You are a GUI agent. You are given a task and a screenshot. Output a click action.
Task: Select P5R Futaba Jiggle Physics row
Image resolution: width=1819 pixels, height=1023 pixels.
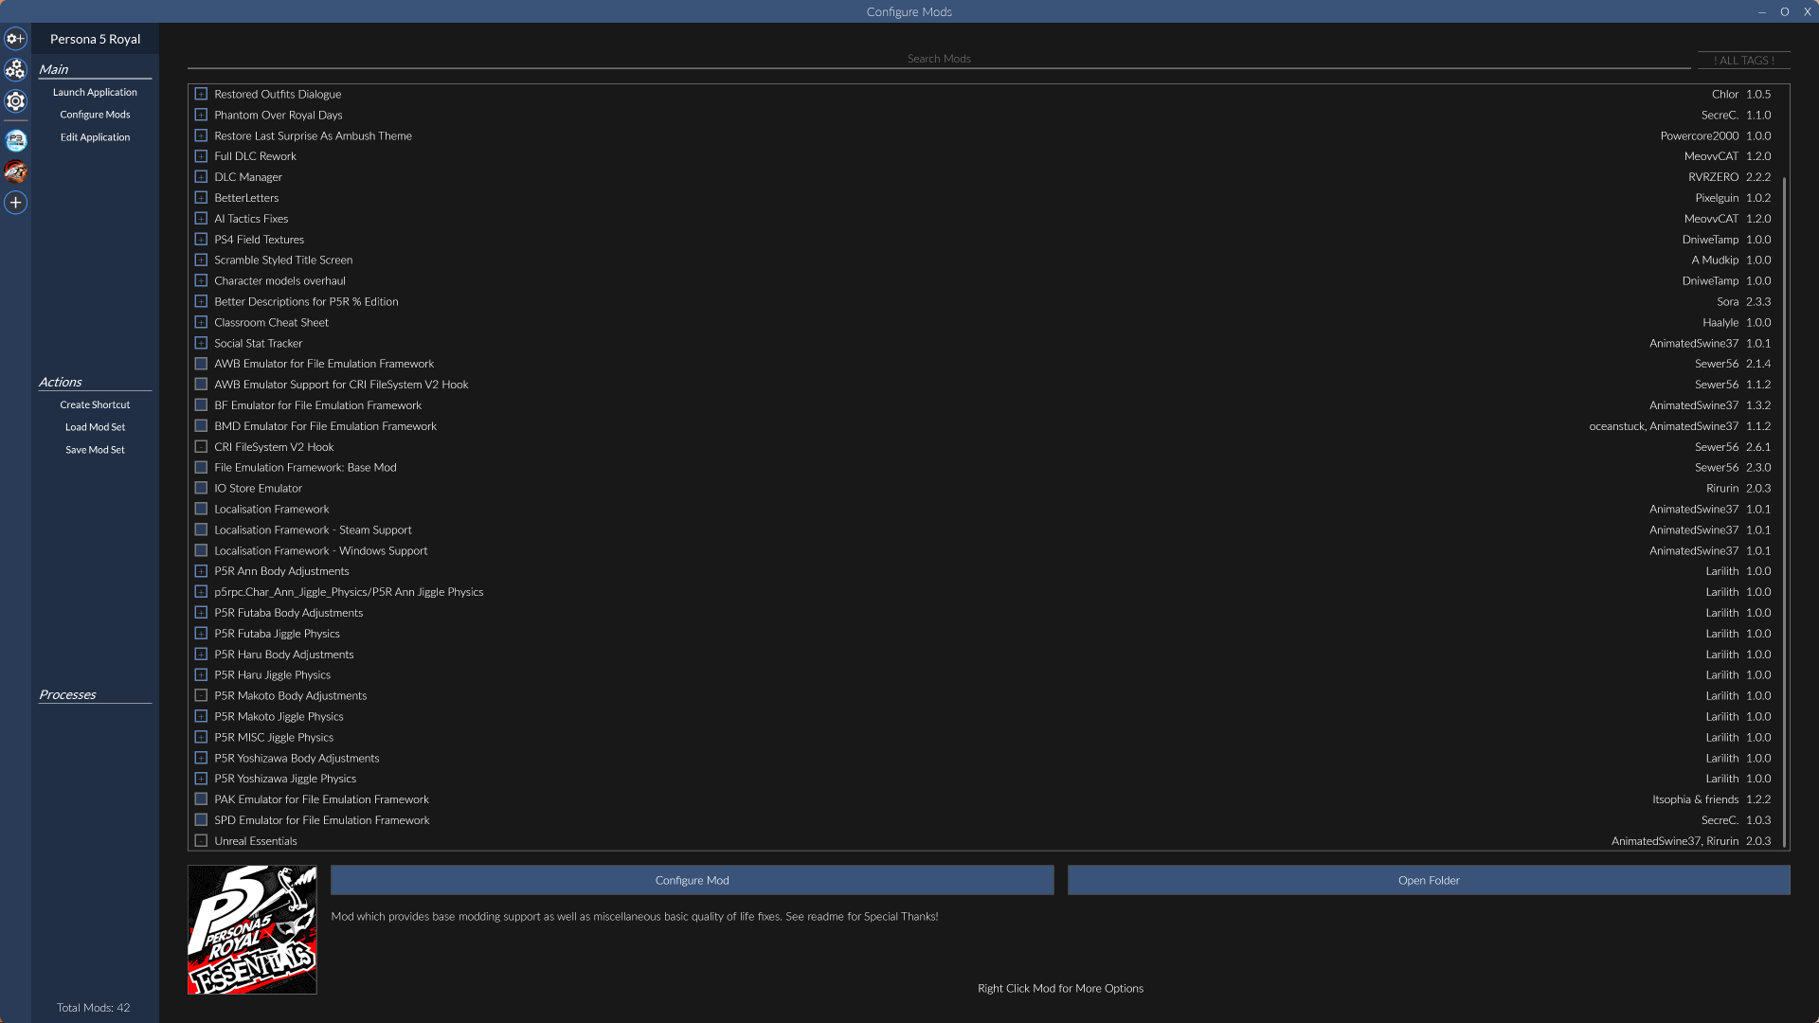tap(985, 634)
